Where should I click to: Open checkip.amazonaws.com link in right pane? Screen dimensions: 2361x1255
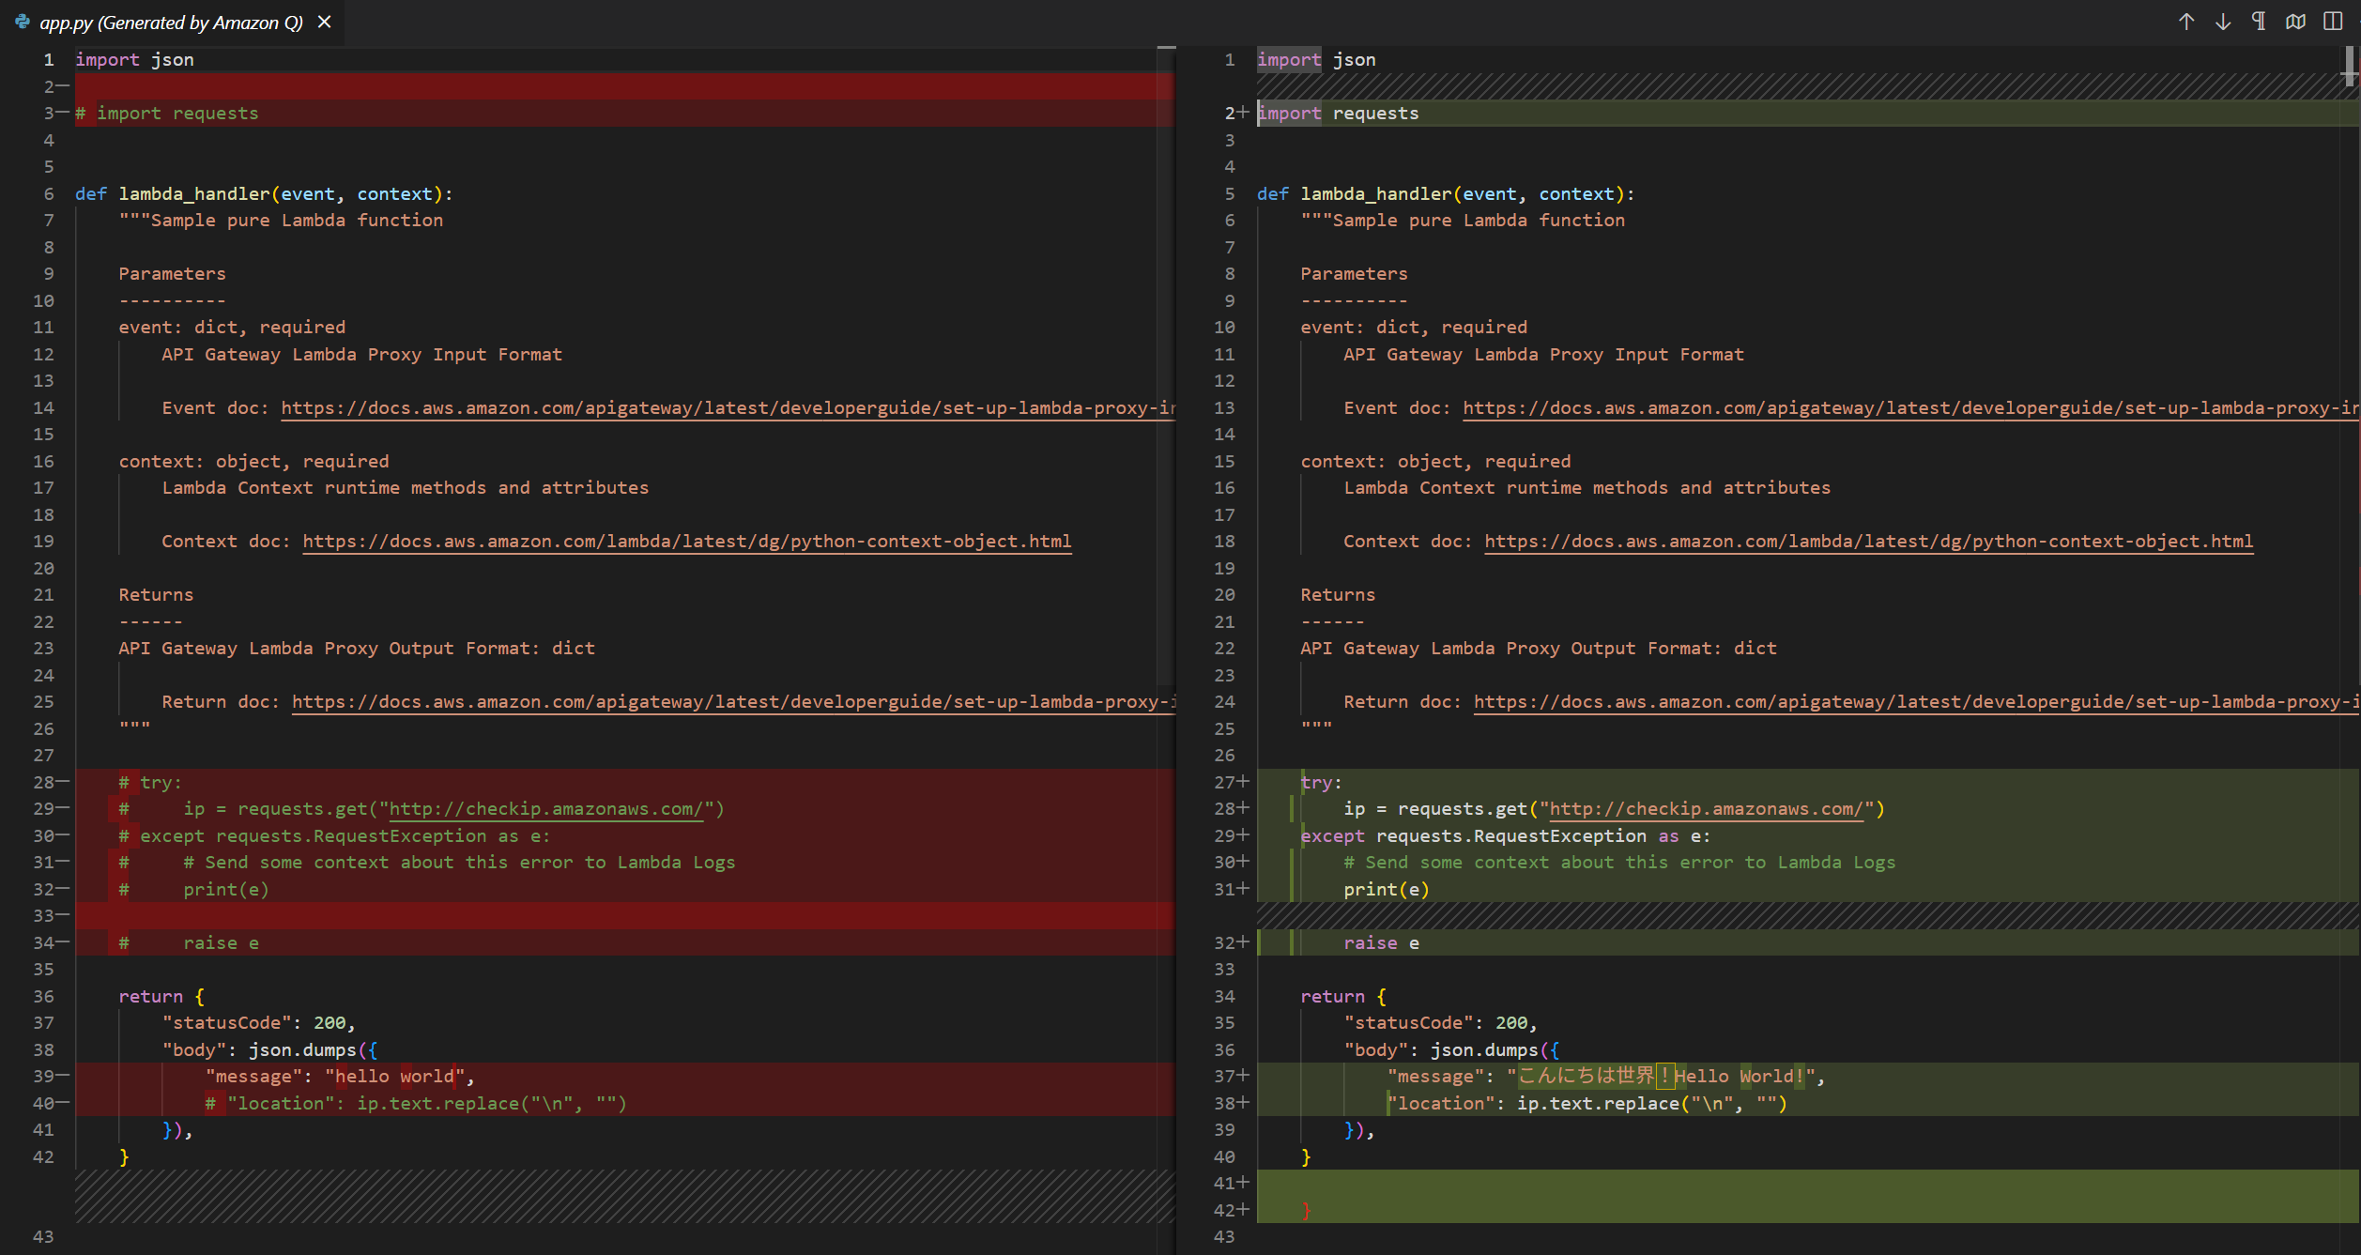pyautogui.click(x=1705, y=809)
